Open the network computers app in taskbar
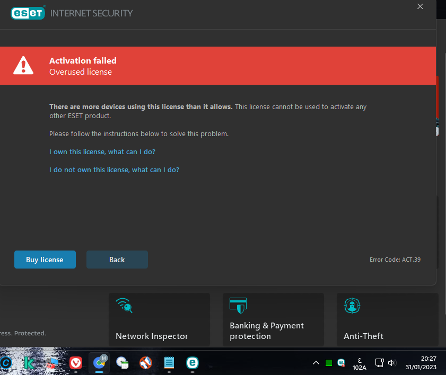 (53, 363)
